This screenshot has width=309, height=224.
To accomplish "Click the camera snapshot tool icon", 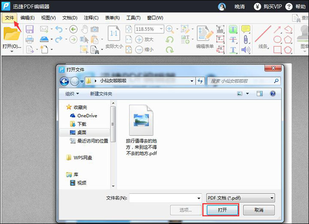I will click(94, 29).
